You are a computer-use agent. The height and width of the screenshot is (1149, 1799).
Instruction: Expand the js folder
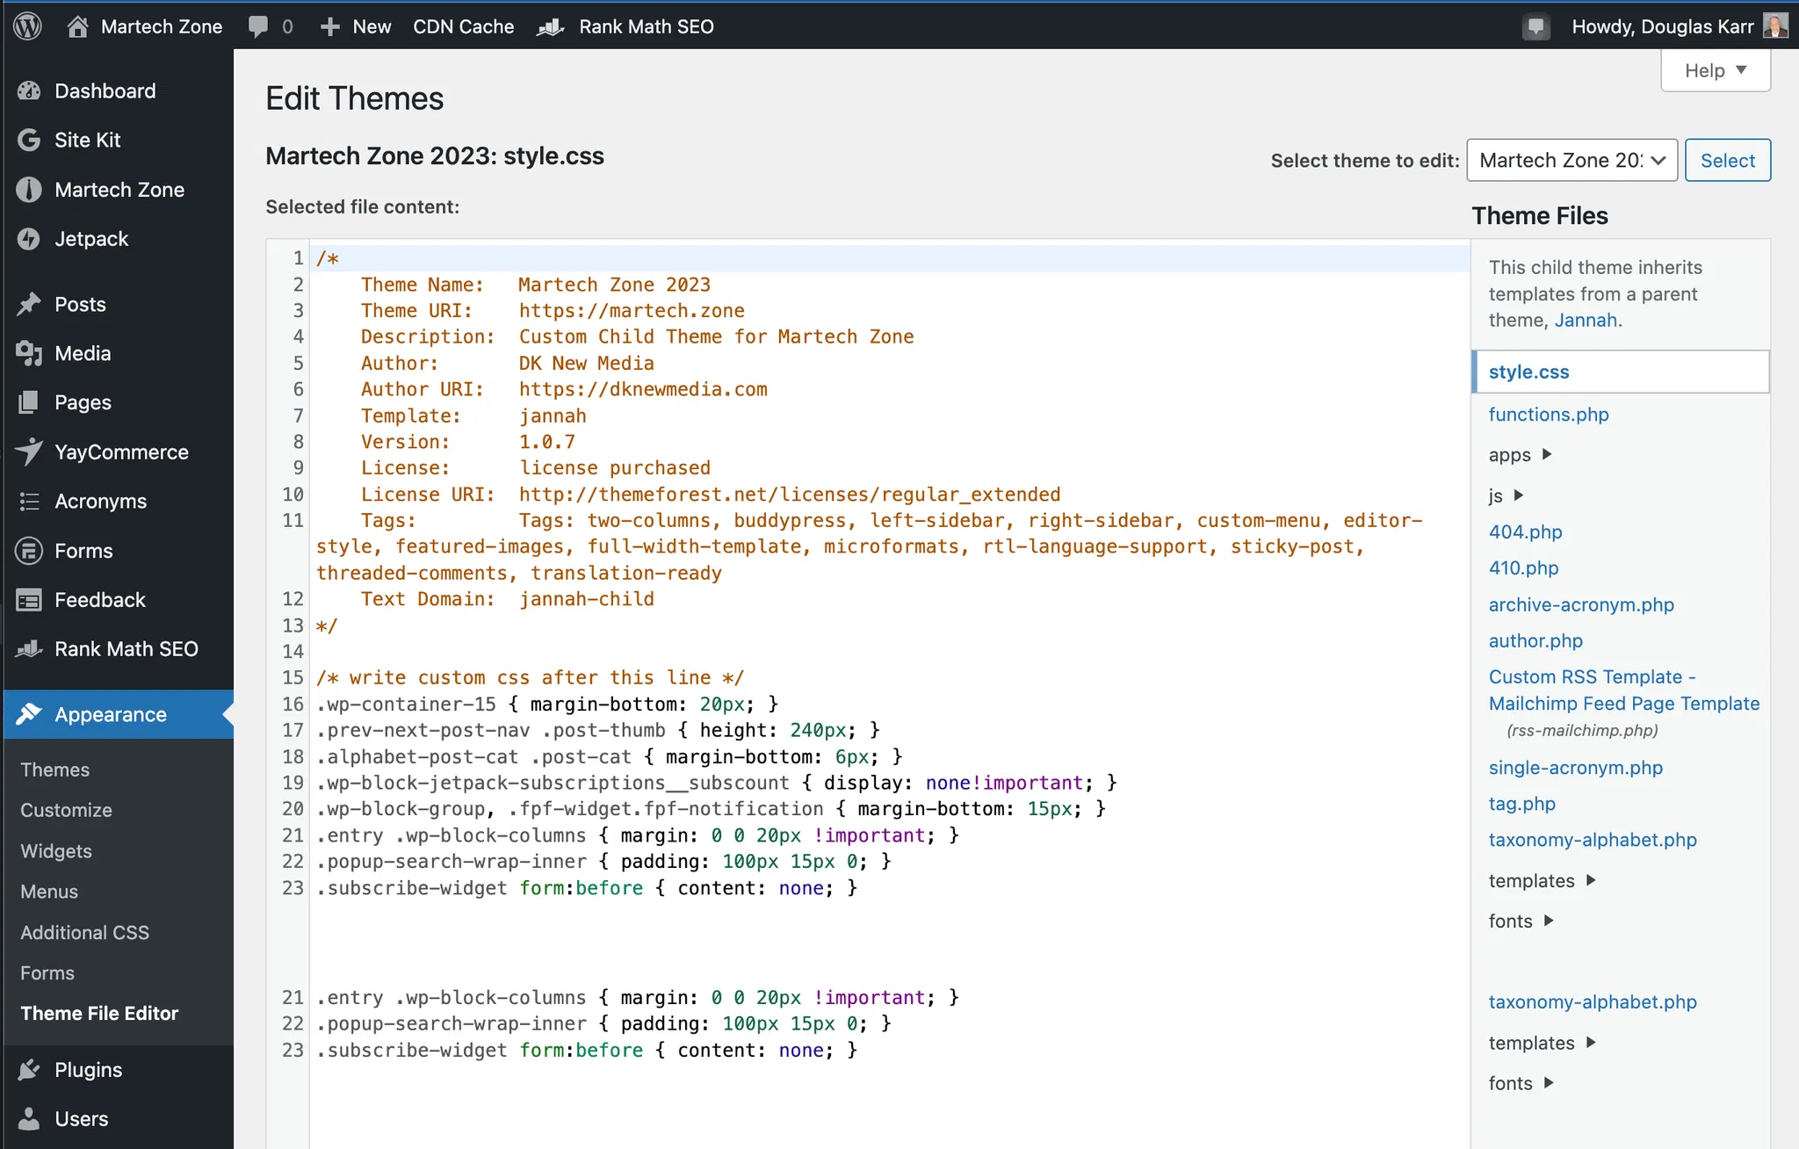tap(1505, 495)
